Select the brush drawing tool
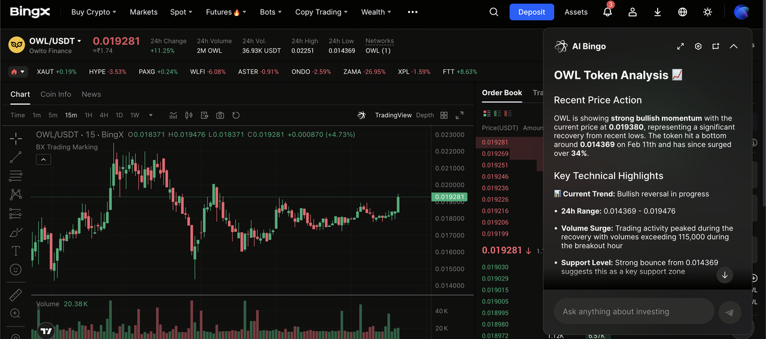Image resolution: width=766 pixels, height=339 pixels. click(16, 233)
